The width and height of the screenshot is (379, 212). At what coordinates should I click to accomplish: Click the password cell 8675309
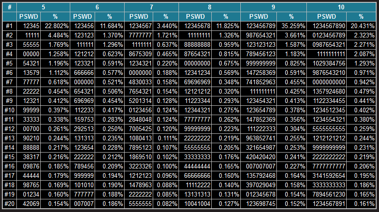tap(140, 54)
